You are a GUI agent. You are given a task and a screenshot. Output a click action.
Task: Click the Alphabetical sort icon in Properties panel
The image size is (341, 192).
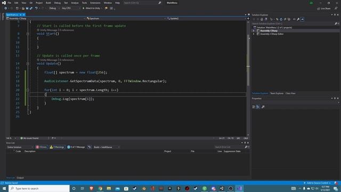pyautogui.click(x=258, y=107)
